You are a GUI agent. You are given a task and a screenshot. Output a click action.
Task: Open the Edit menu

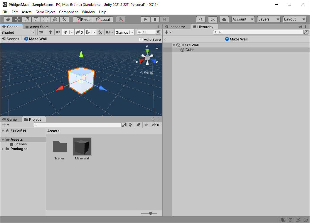(15, 12)
